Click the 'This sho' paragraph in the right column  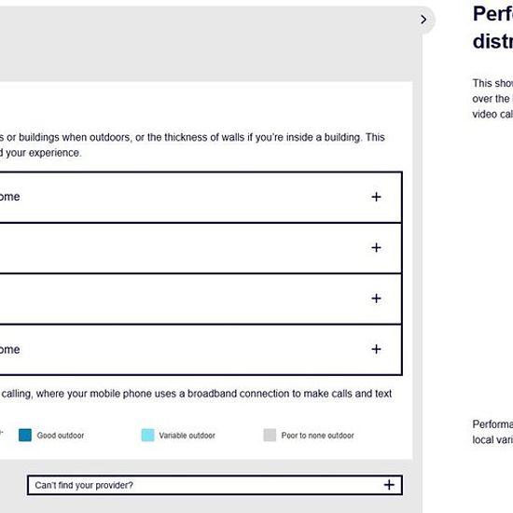[492, 99]
